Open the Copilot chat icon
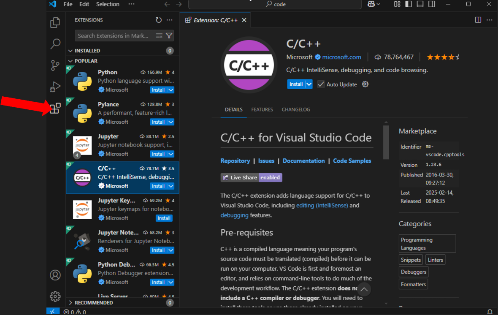Image resolution: width=498 pixels, height=315 pixels. [371, 4]
